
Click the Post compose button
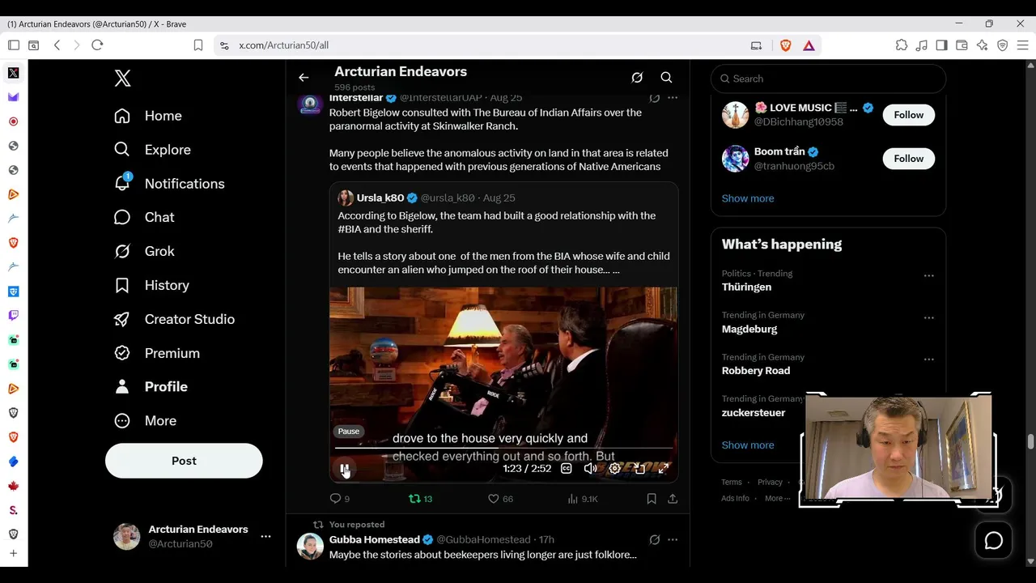pos(184,461)
